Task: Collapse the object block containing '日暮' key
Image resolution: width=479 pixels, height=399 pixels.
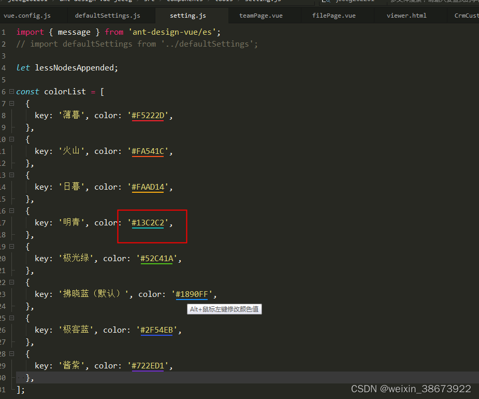Action: click(x=11, y=175)
